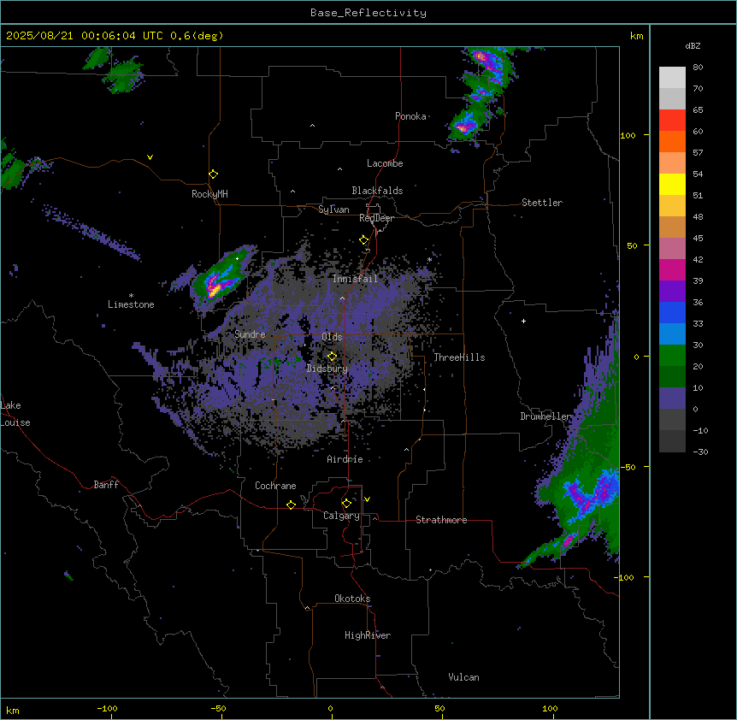
Task: Click the yellow V marker northeast of Calgary
Action: [x=367, y=499]
